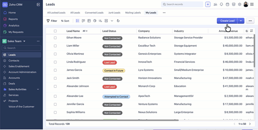The image size is (258, 130).
Task: Open the chart view icon
Action: click(95, 21)
